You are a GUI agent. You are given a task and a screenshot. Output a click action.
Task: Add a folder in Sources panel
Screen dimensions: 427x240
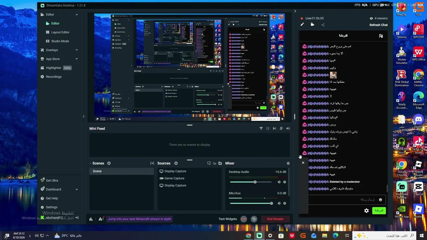[220, 163]
